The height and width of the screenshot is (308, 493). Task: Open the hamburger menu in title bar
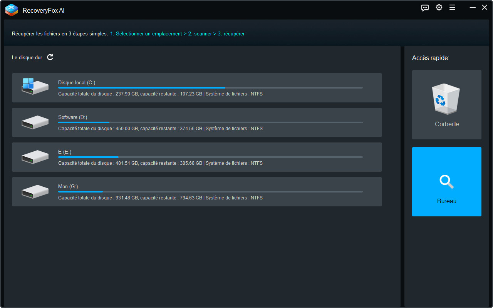[453, 8]
